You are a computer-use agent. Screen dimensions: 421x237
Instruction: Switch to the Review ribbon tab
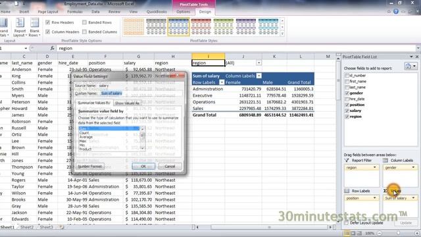point(114,12)
